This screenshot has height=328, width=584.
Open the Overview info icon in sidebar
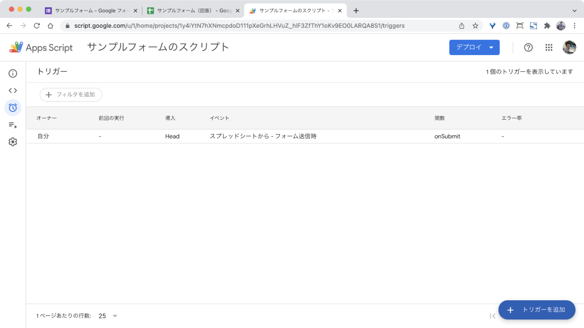[13, 73]
